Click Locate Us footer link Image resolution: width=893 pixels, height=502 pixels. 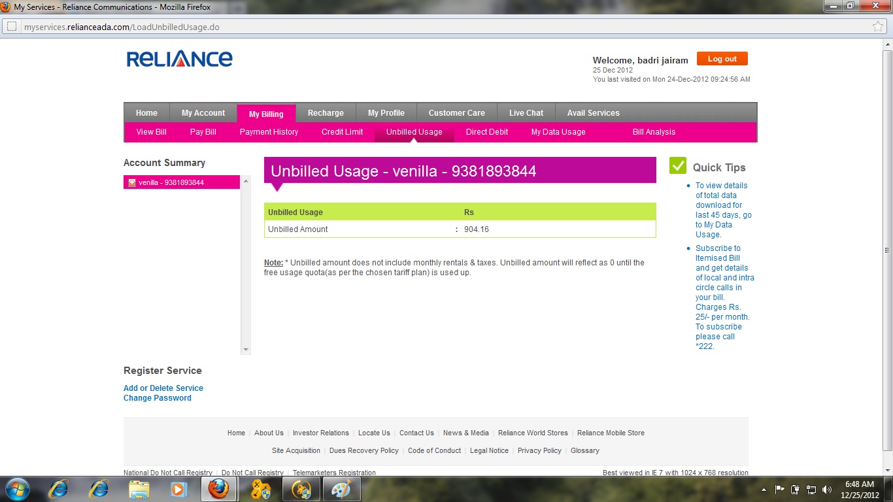click(x=374, y=433)
